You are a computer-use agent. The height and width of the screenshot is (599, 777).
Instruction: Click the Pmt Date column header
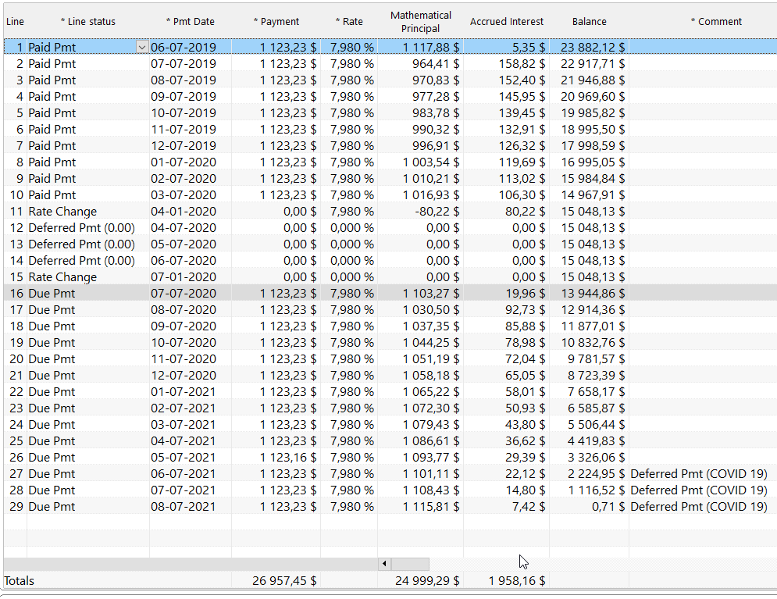191,22
